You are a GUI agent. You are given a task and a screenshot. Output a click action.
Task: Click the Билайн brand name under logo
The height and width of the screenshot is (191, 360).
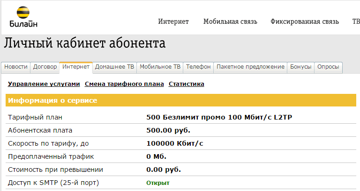pyautogui.click(x=23, y=24)
